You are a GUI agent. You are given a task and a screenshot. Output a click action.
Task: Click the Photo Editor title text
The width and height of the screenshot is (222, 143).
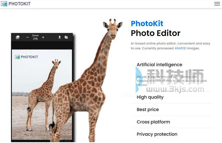pyautogui.click(x=156, y=33)
